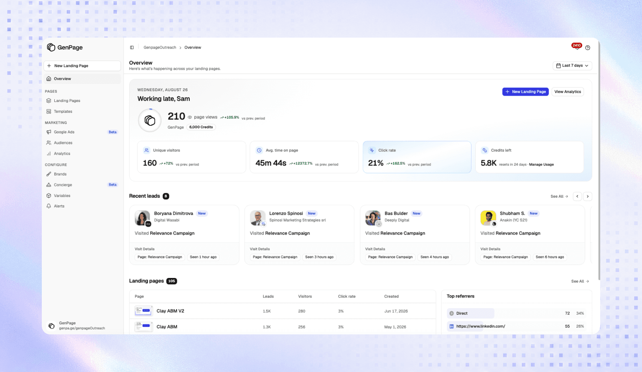Click the Analytics bar chart icon

[x=49, y=154]
